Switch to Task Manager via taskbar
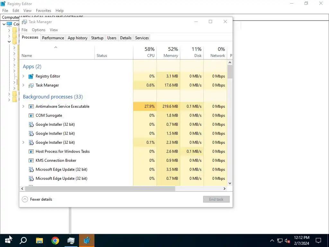This screenshot has height=247, width=329. tap(71, 241)
